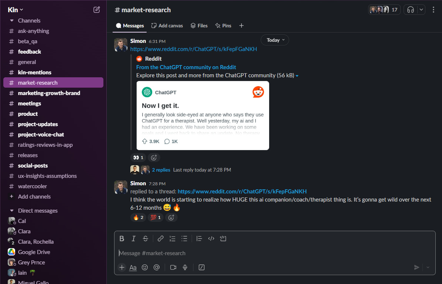The width and height of the screenshot is (442, 284).
Task: Toggle bold formatting
Action: point(122,239)
